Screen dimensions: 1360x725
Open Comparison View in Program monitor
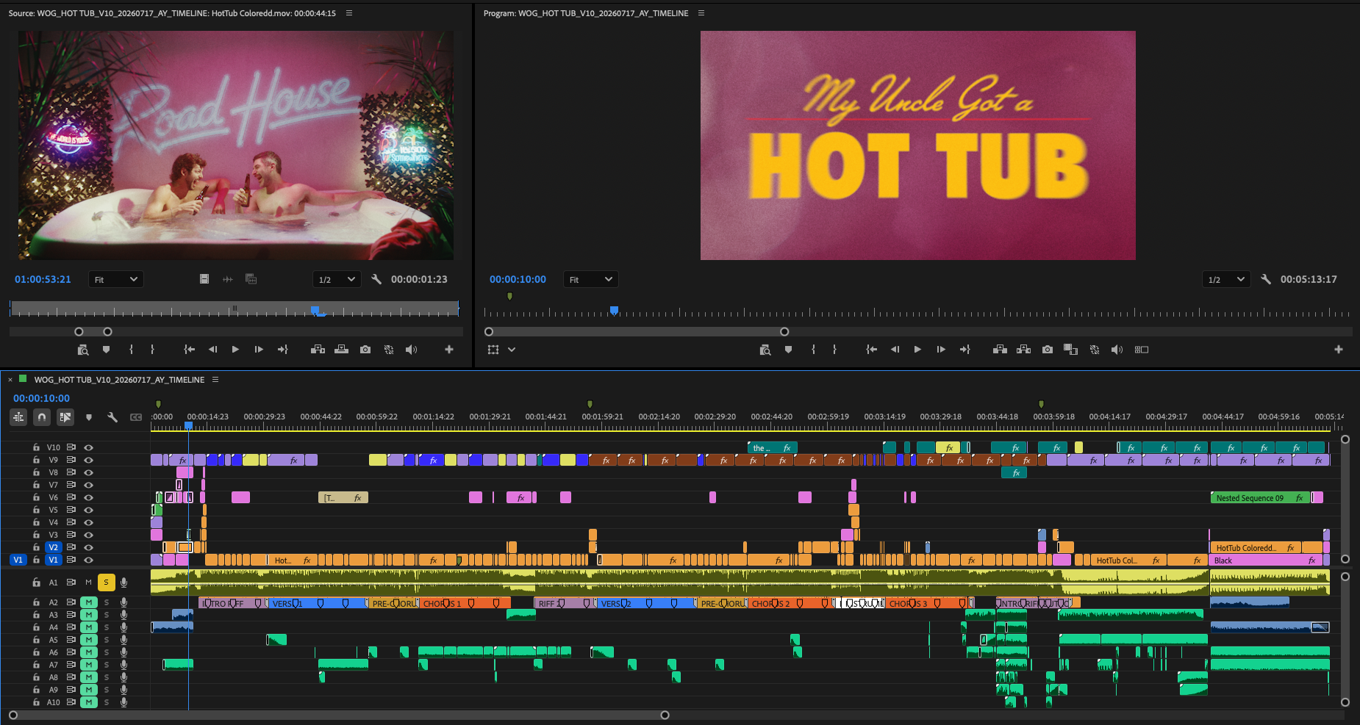click(x=1070, y=350)
